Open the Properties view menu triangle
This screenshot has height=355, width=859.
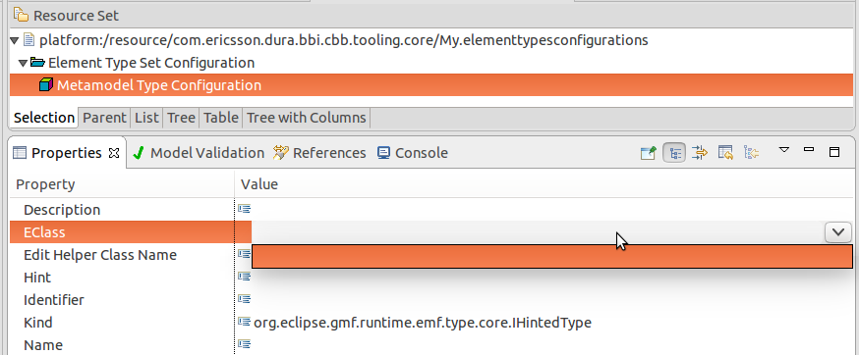[x=784, y=149]
